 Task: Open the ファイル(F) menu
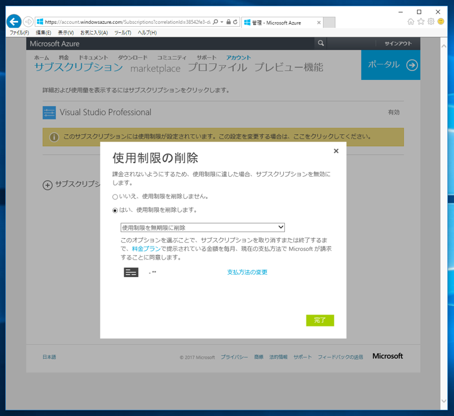pos(19,33)
